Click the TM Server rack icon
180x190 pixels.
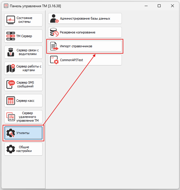(11, 36)
